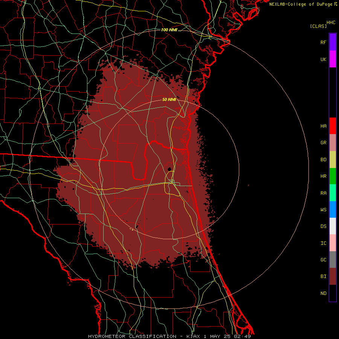Click the GC legend label
339x339 pixels.
pos(323,260)
